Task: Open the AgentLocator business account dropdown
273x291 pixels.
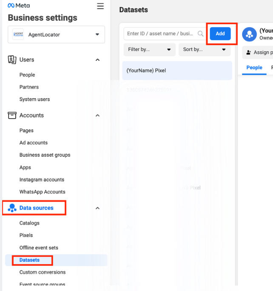Action: (x=57, y=34)
